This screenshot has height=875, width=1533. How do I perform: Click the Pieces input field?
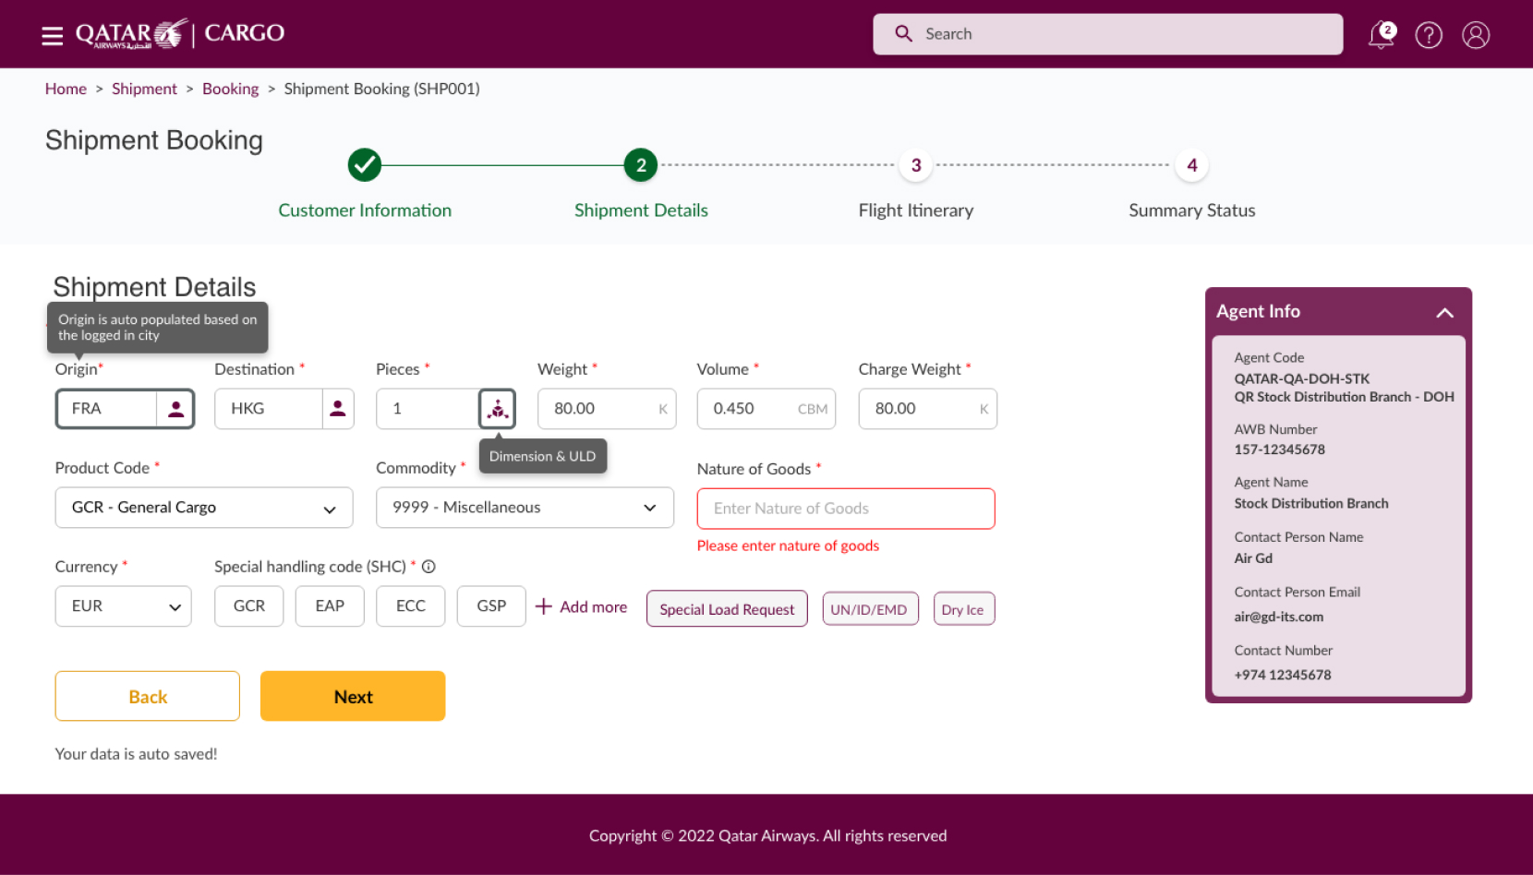click(x=427, y=409)
